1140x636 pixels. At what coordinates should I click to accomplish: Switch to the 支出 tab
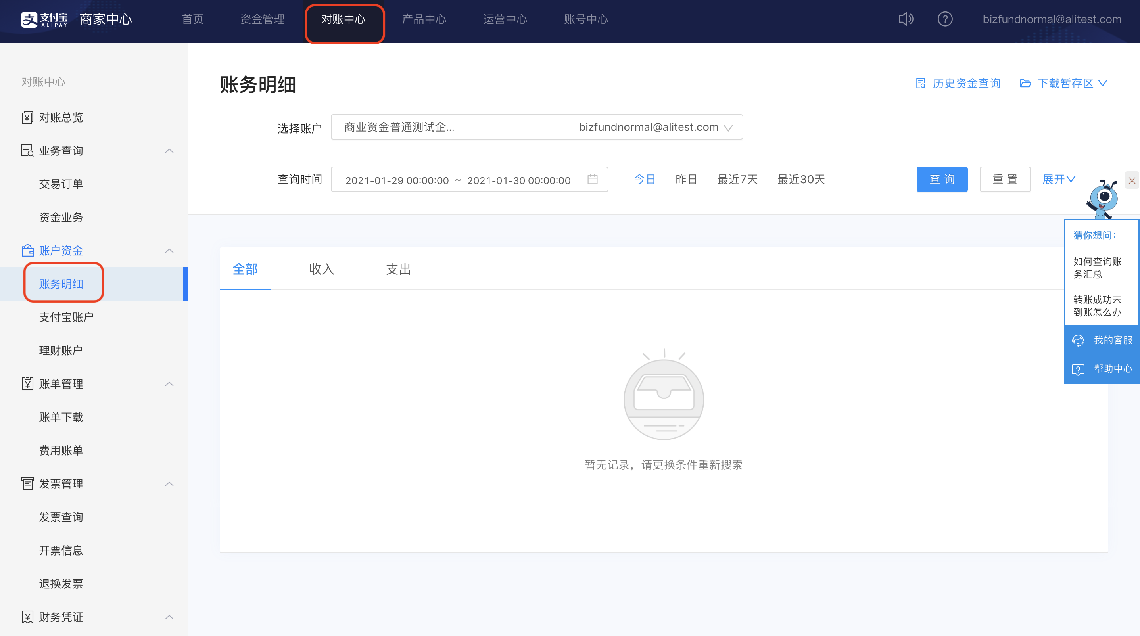pos(398,269)
